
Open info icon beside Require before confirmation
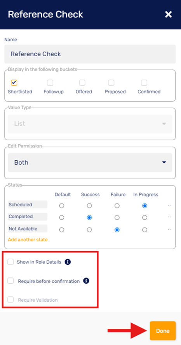86,281
